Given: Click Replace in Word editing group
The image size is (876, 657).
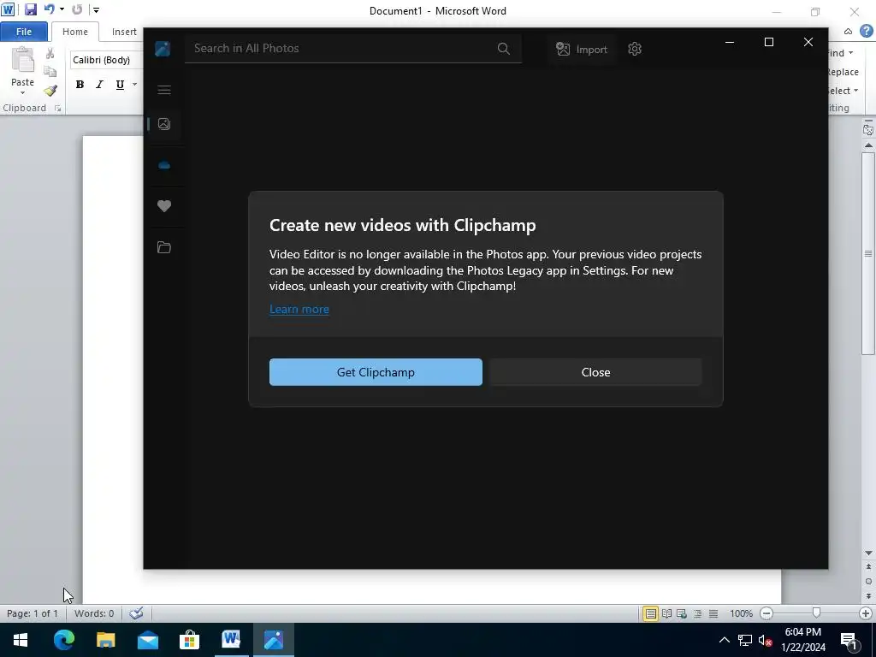Looking at the screenshot, I should [842, 72].
